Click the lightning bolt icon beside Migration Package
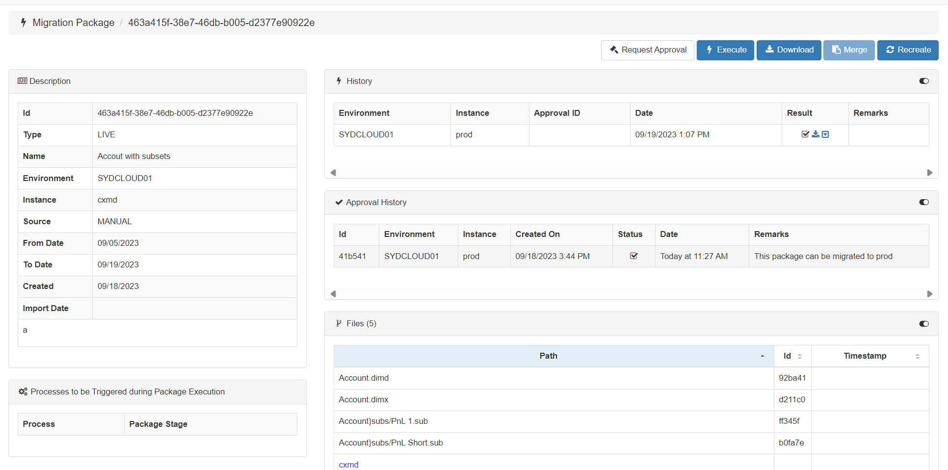Viewport: 948px width, 470px height. 23,23
